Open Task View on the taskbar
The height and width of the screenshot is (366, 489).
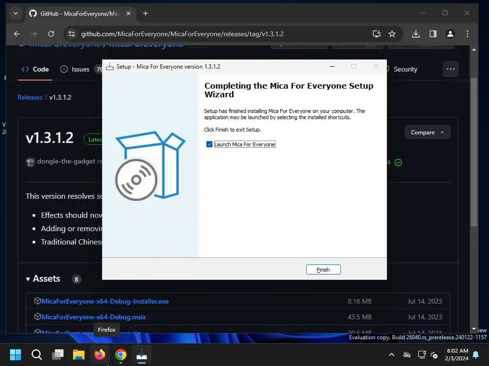pyautogui.click(x=58, y=355)
